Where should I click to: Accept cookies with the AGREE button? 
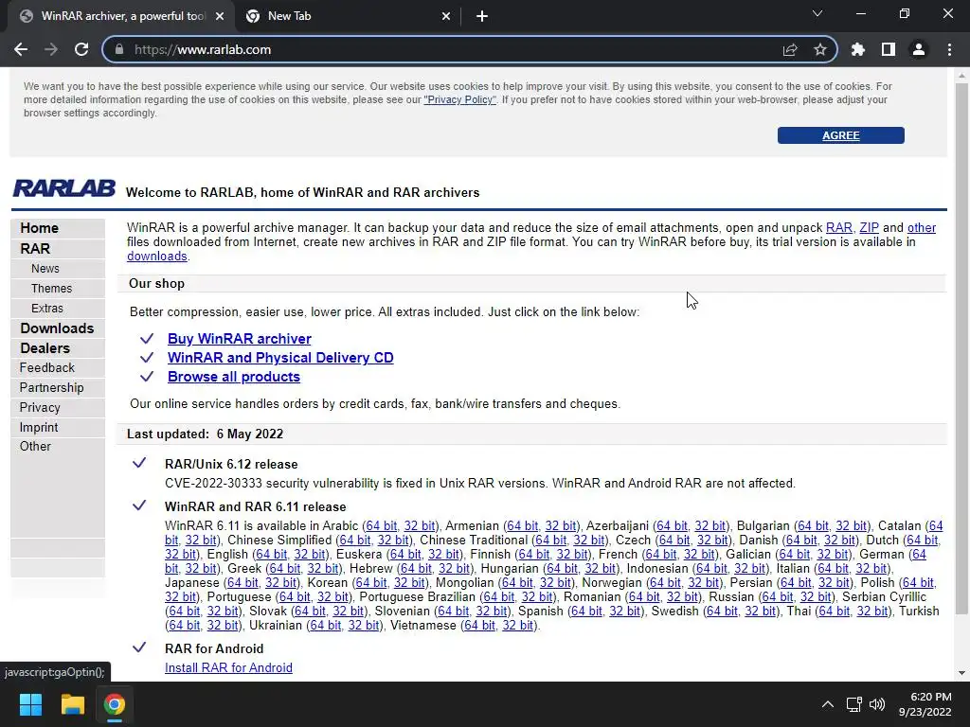(x=841, y=135)
